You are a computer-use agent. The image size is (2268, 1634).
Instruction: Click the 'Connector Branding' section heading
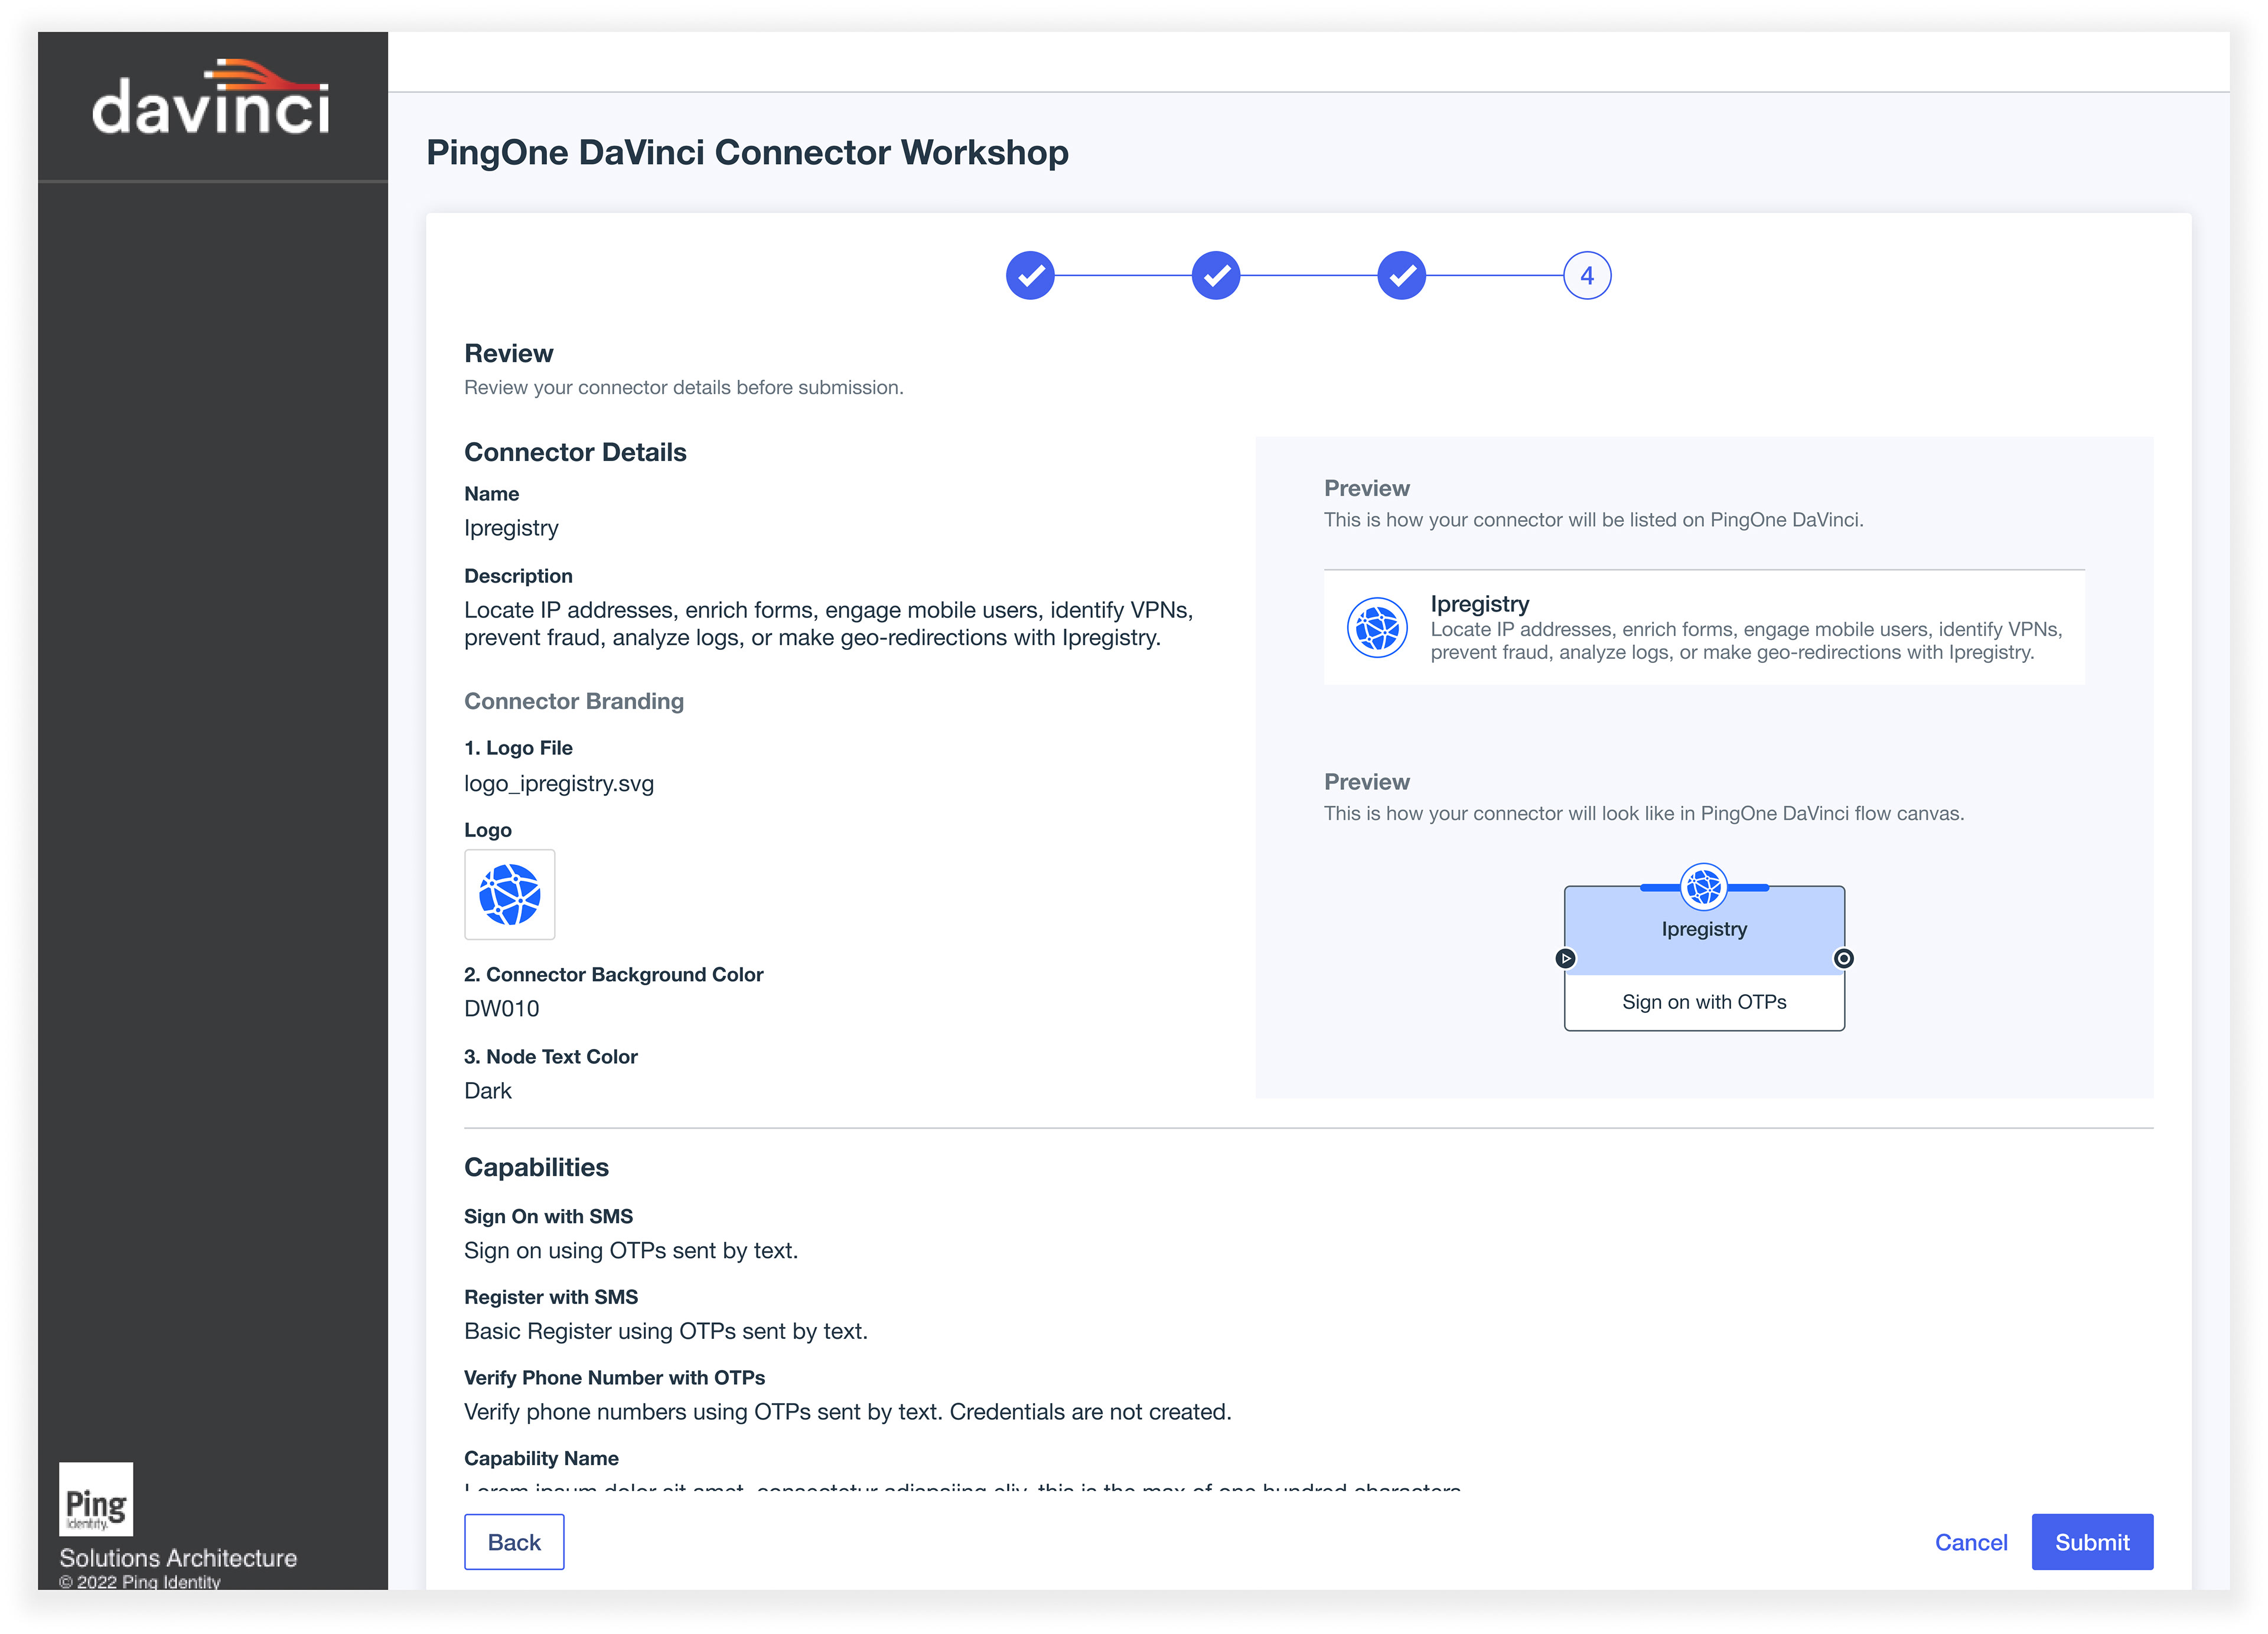[574, 701]
